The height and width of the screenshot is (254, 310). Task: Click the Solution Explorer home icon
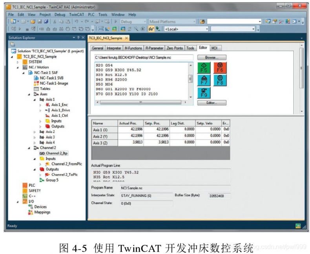point(13,44)
